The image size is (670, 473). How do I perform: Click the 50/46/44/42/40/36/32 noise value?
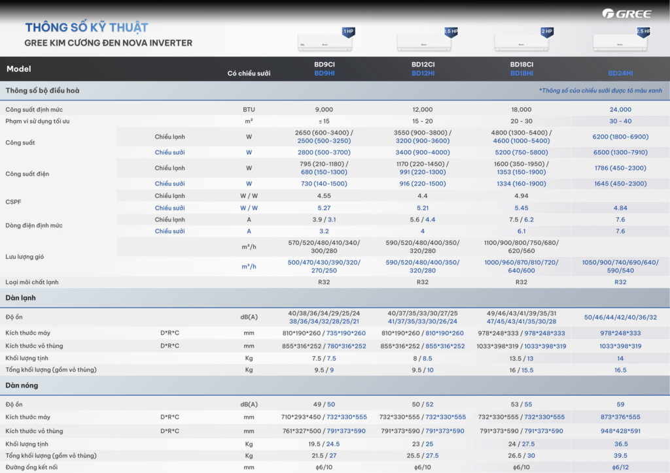(x=620, y=318)
